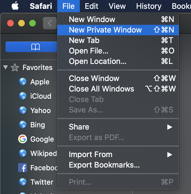This screenshot has height=194, width=191.
Task: Open the Google bookmark icon
Action: coord(23,139)
